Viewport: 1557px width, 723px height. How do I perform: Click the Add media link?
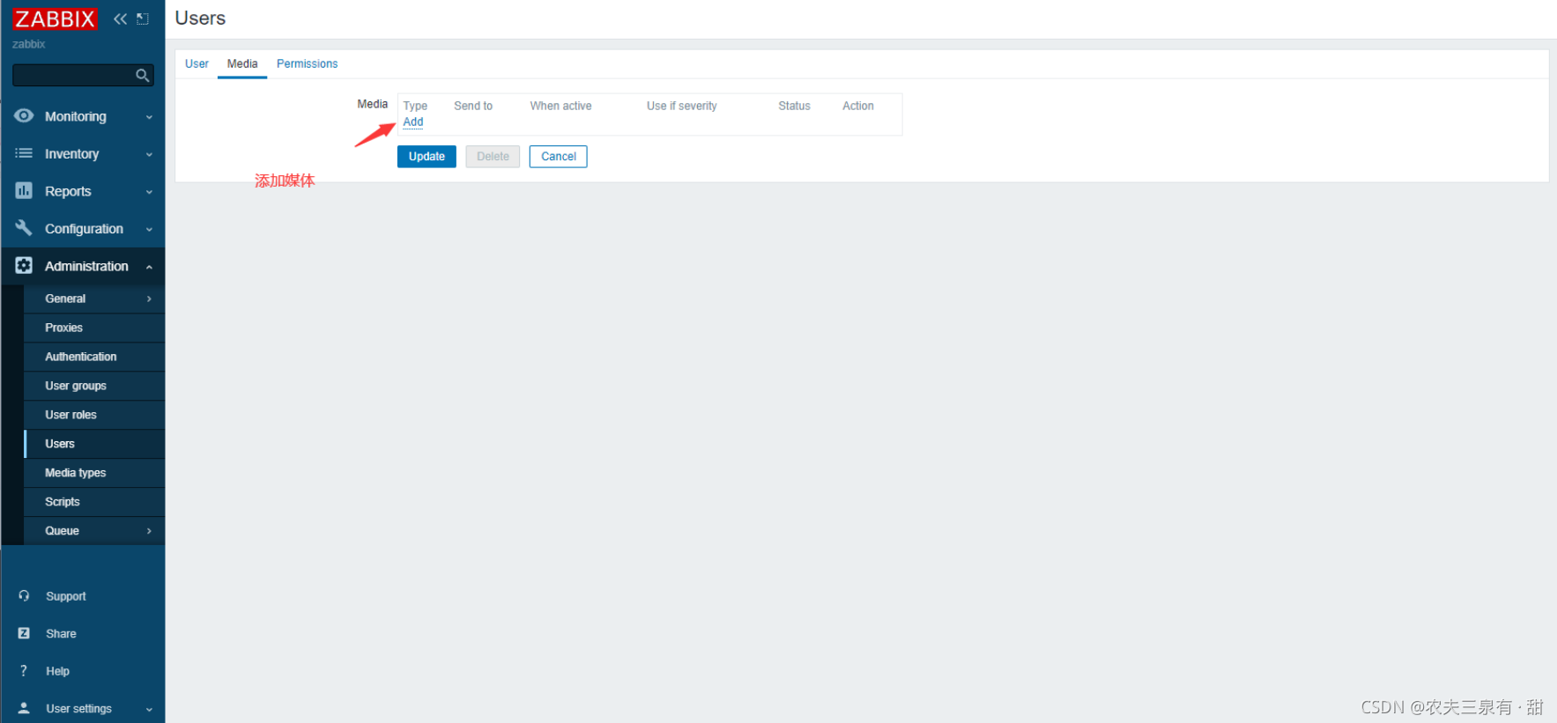click(413, 122)
